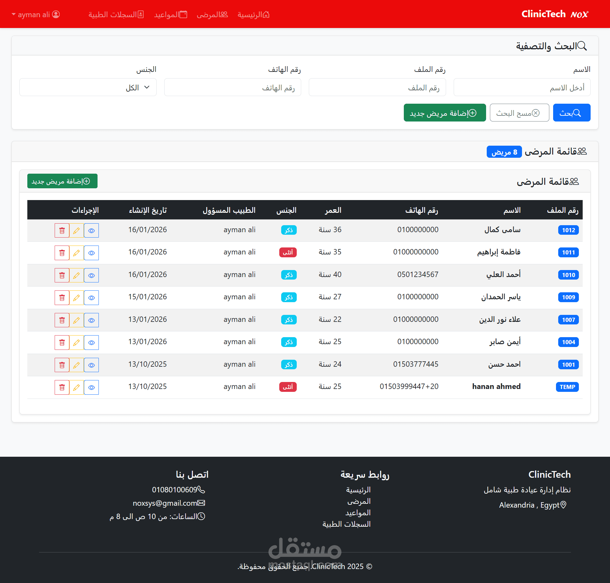
Task: Open المرضى patients nav item
Action: pos(212,15)
